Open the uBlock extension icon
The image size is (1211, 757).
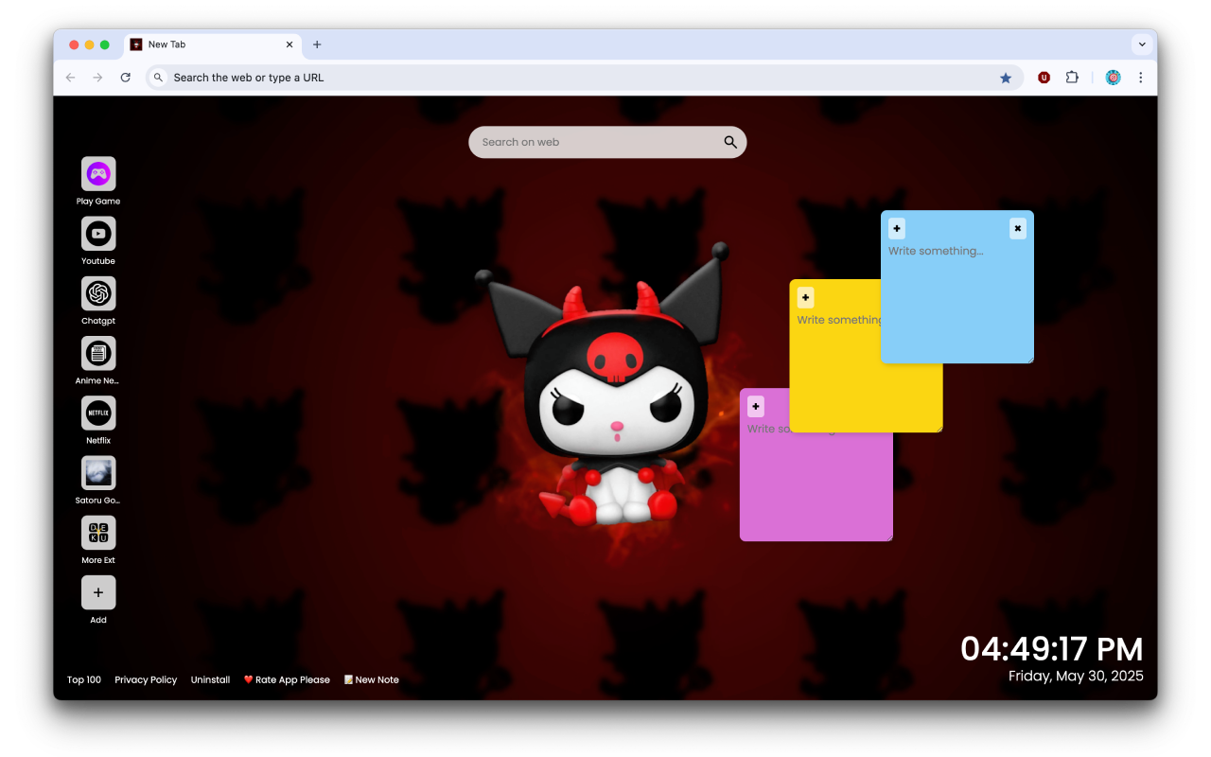click(1044, 78)
